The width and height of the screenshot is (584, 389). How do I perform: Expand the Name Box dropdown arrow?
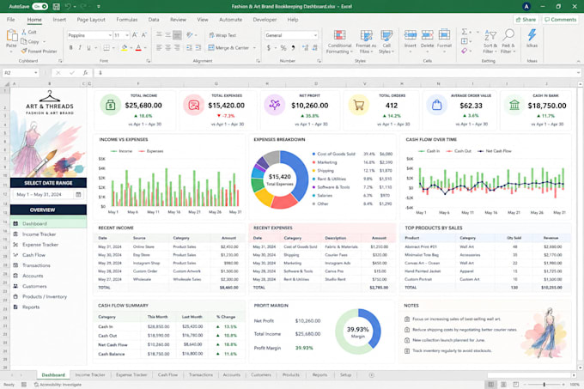[36, 73]
